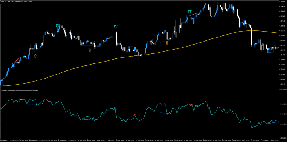Click the red RSI divergence line near 23 Sep
The height and width of the screenshot is (142, 287).
(193, 105)
